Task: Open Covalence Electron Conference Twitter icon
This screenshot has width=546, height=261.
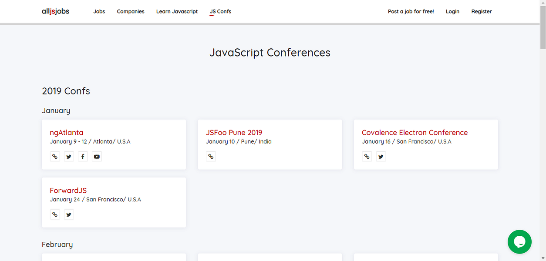Action: click(381, 157)
